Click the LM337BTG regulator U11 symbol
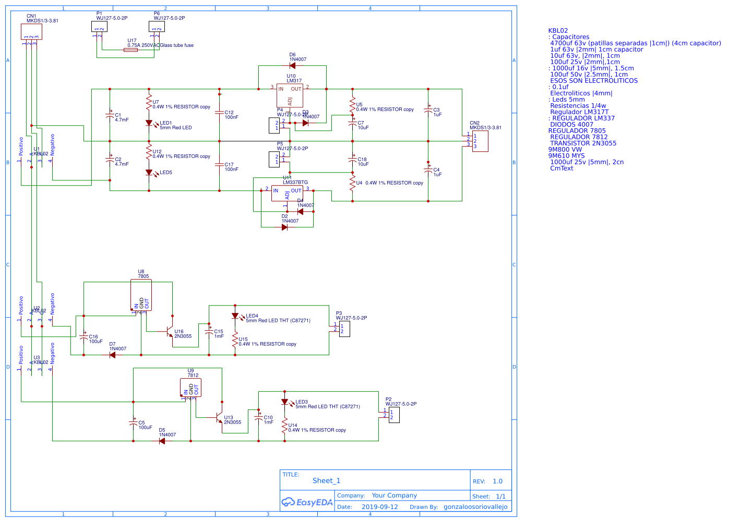 (286, 193)
